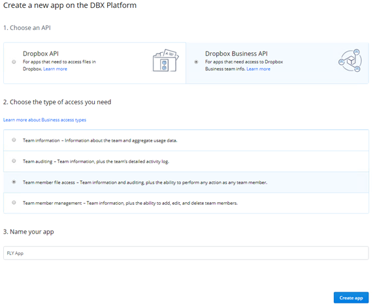The height and width of the screenshot is (304, 377).
Task: Choose the Team auditing access radio button
Action: tap(14, 160)
